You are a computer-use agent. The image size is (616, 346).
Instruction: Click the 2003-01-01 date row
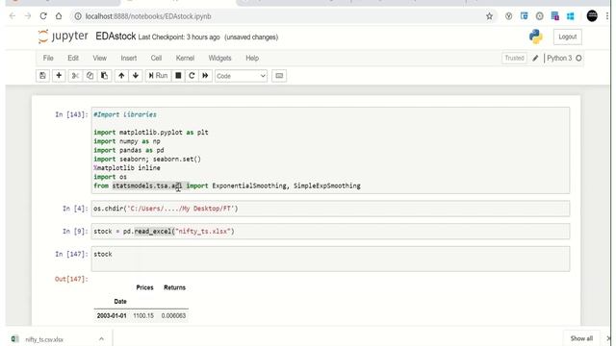tap(141, 316)
